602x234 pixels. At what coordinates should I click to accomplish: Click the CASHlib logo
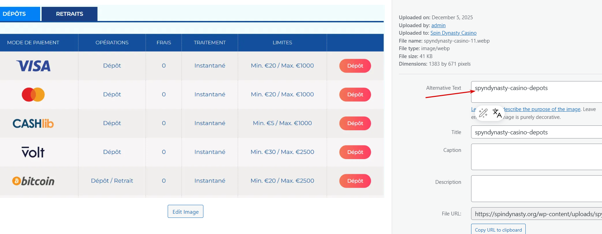[33, 123]
